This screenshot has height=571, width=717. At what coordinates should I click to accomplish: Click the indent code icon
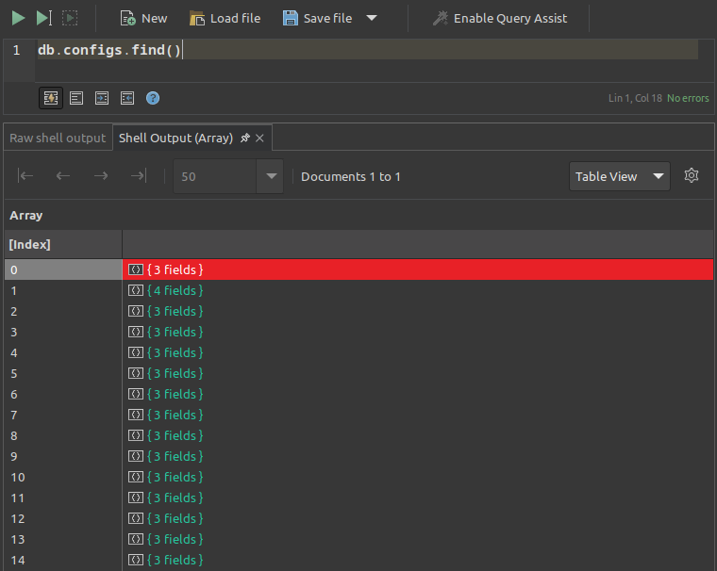(x=102, y=98)
